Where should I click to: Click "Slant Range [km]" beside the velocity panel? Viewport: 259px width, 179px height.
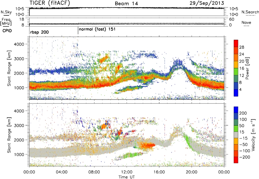(9, 135)
